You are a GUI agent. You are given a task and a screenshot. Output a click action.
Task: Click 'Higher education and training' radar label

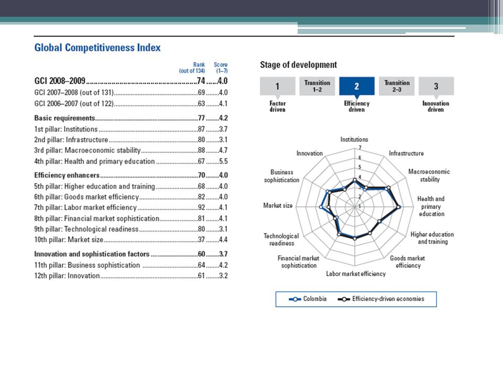[x=432, y=238]
